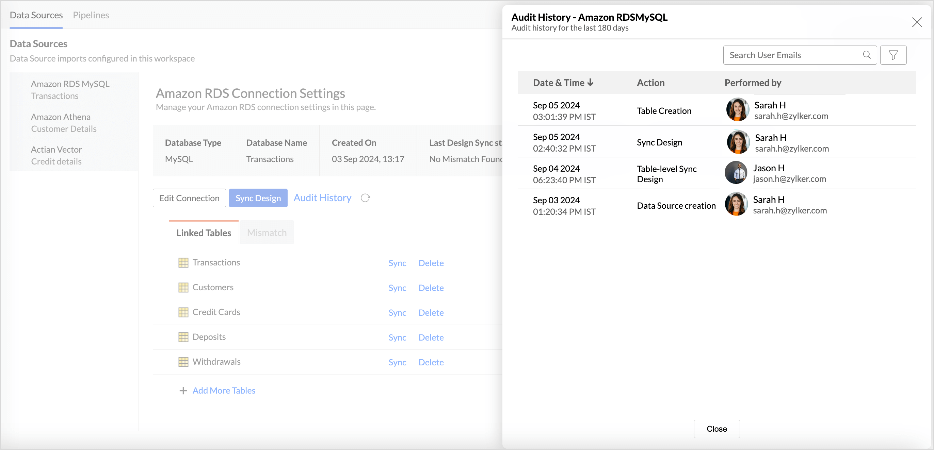Screen dimensions: 934x450
Task: Click Sarah H's avatar on the Table Creation row
Action: point(738,109)
